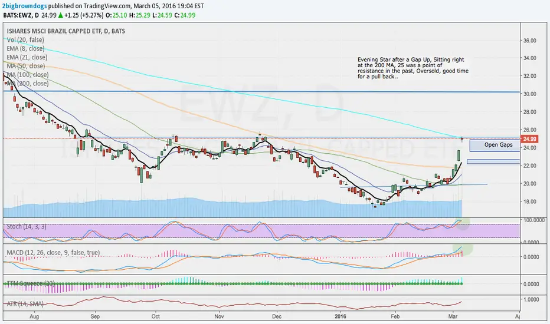
Task: Select the EMA (8, close) indicator label
Action: [x=25, y=49]
